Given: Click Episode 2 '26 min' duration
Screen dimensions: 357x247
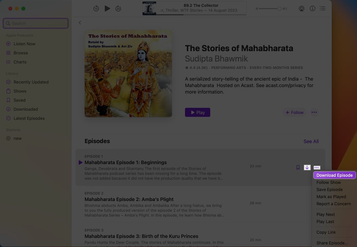Looking at the screenshot, I should coord(256,203).
